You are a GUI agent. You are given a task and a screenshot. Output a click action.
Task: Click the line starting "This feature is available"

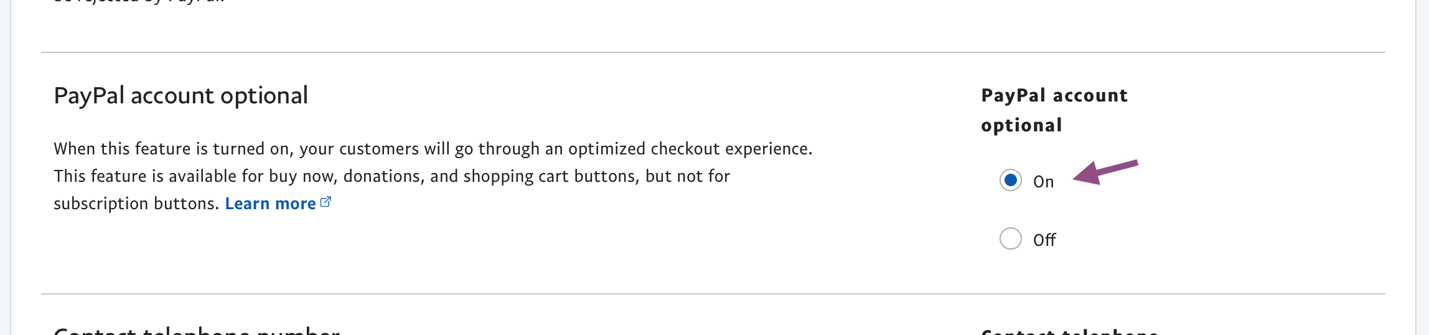coord(391,176)
